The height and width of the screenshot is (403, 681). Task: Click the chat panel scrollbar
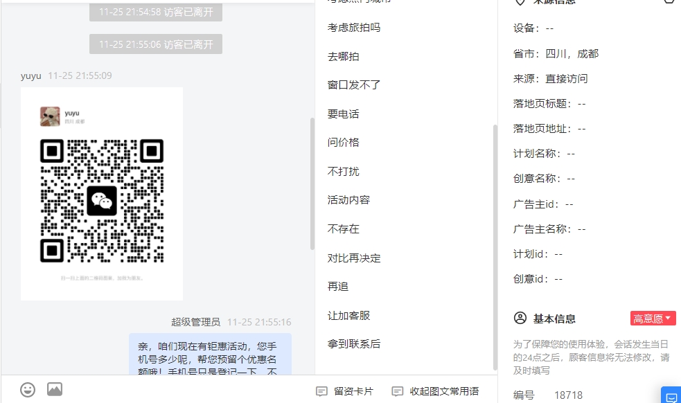[312, 183]
